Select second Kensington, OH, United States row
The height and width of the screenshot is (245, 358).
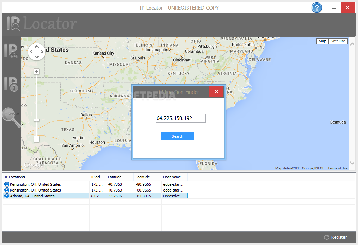[x=95, y=190]
